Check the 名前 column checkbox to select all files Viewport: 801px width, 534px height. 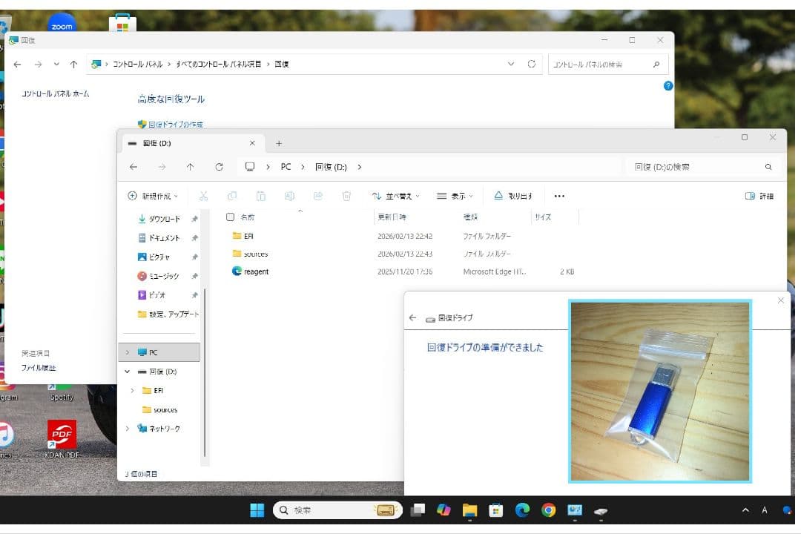coord(231,217)
